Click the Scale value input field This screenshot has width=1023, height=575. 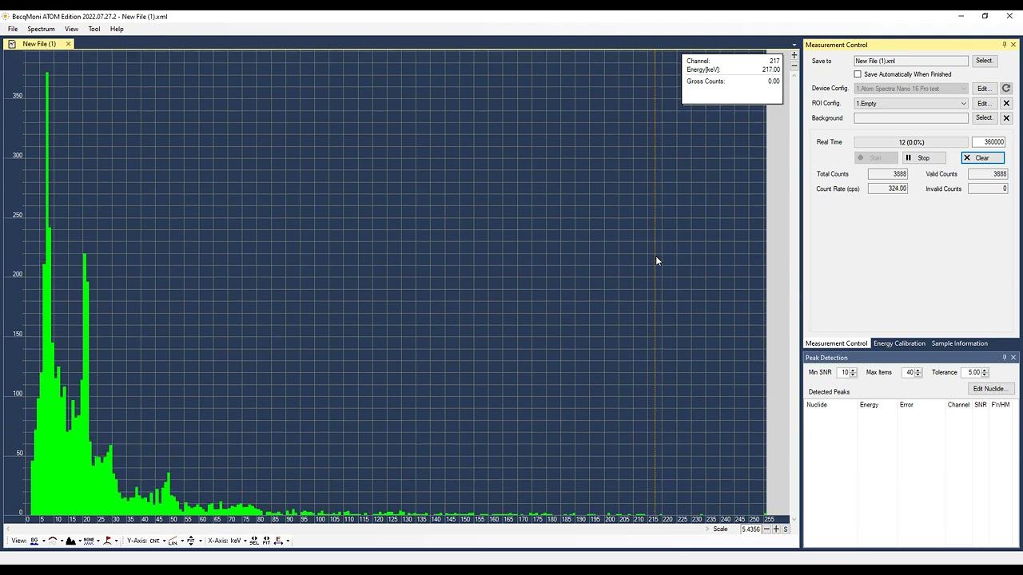click(750, 529)
